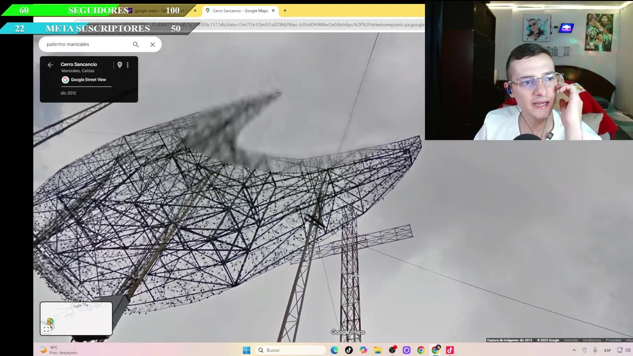Open the Condiciones link in footer
Screen dimensions: 633x356
591,340
